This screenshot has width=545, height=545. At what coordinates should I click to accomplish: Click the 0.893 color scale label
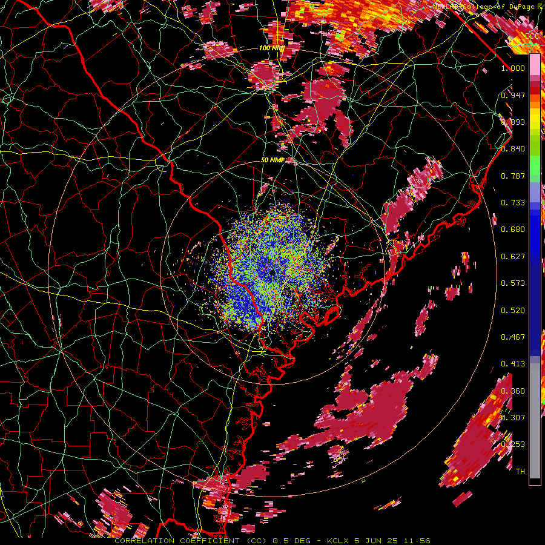(513, 122)
